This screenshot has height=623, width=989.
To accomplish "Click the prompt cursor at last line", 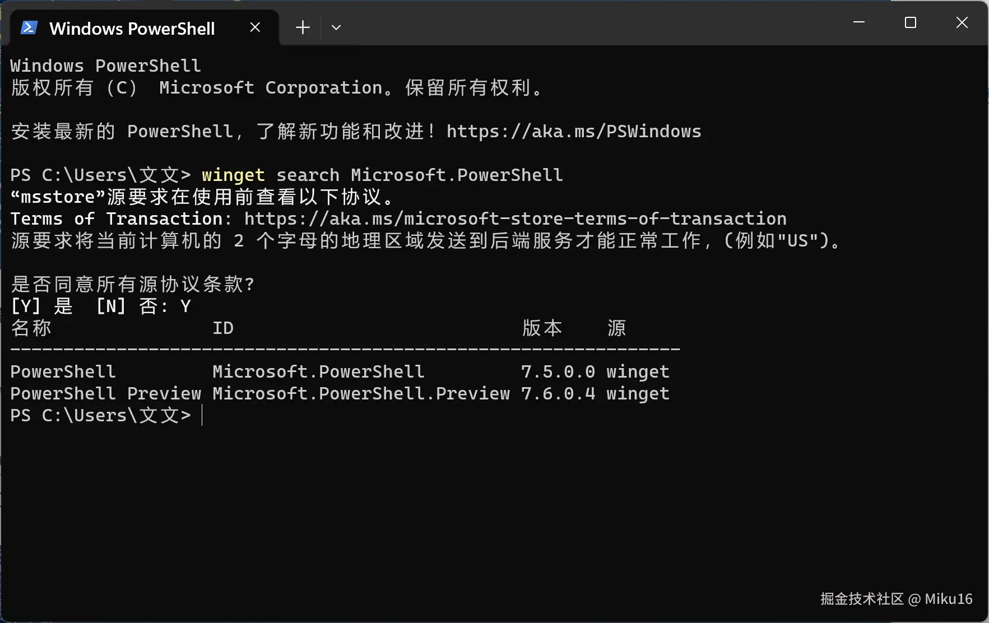I will (202, 416).
